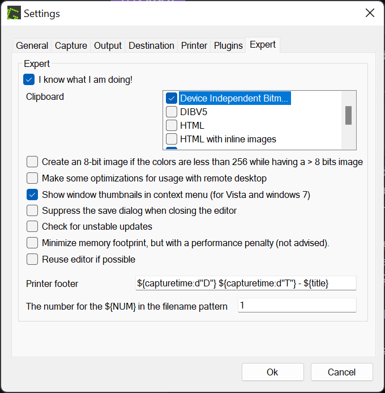Select the Expert tab
Screen dimensions: 385x393
pyautogui.click(x=263, y=45)
